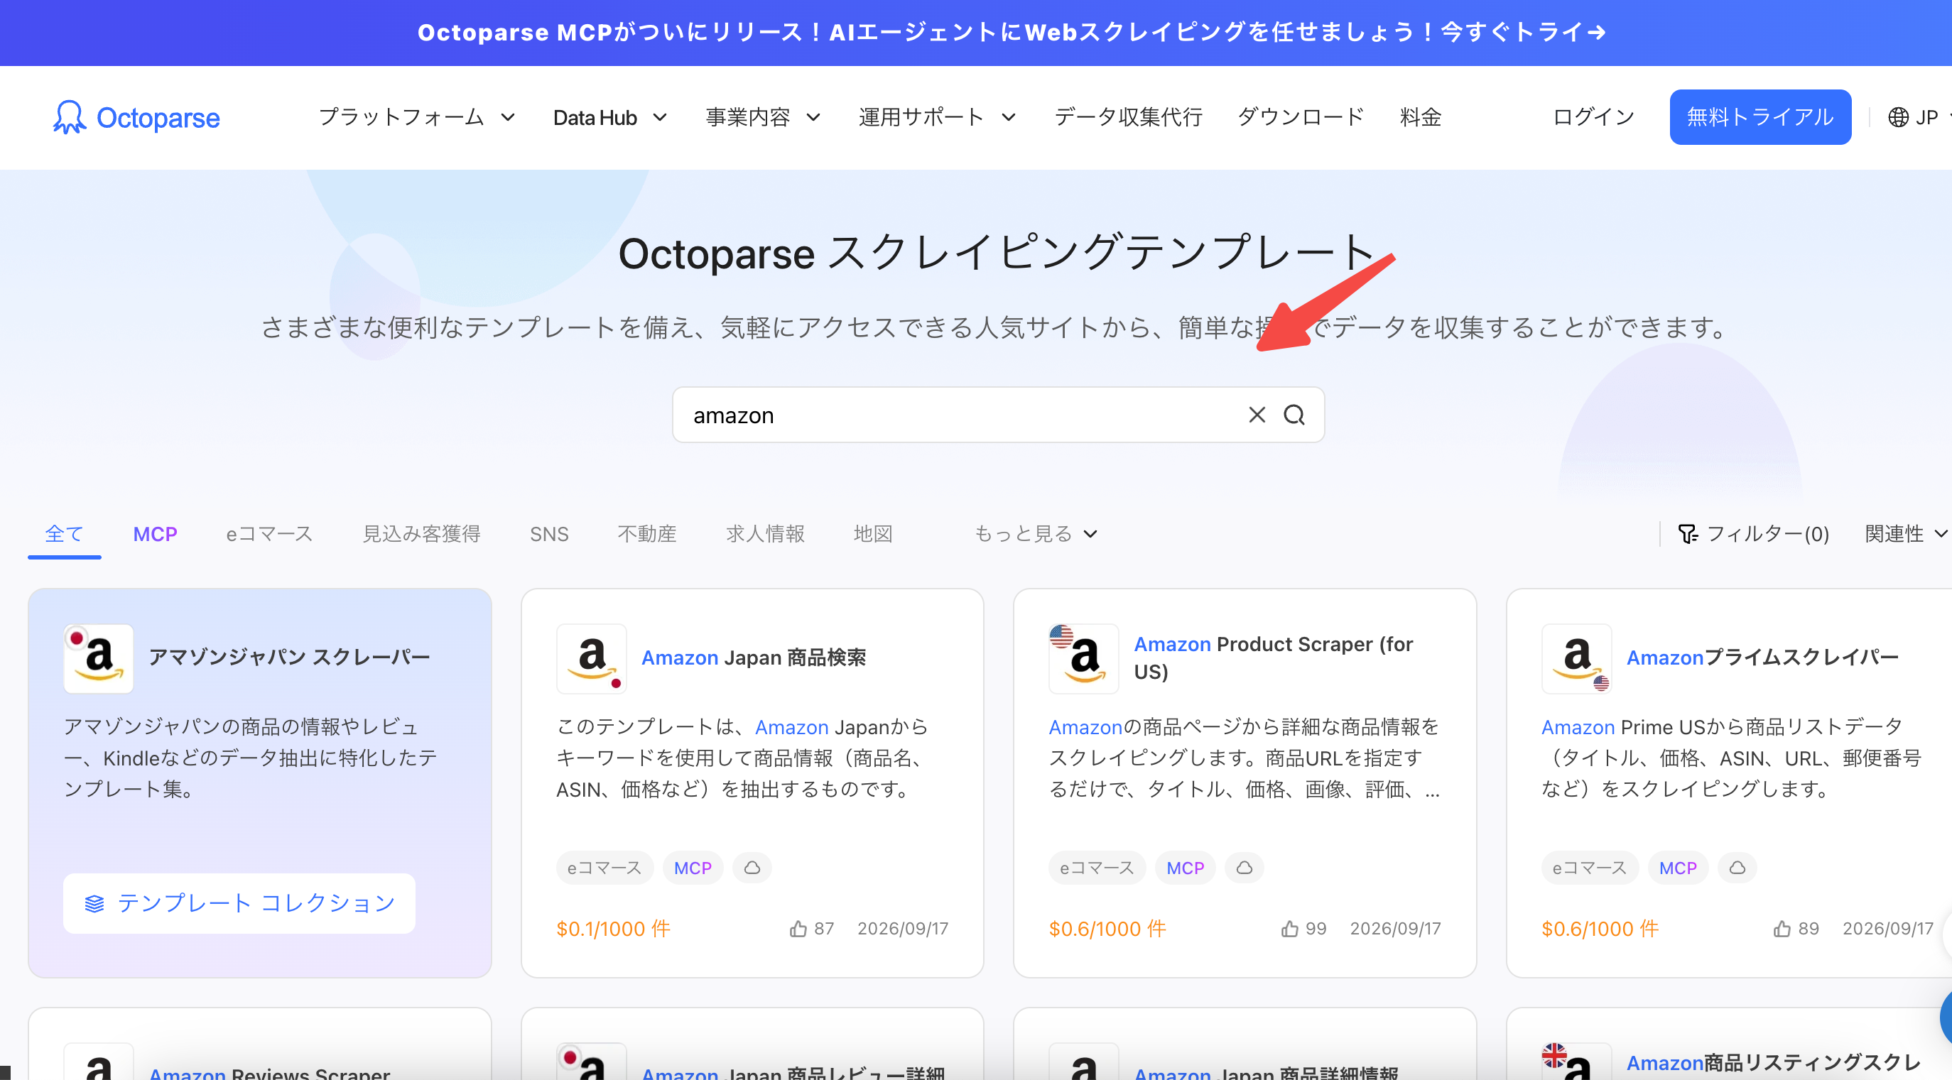Select the SNS category tab
This screenshot has height=1080, width=1952.
548,534
